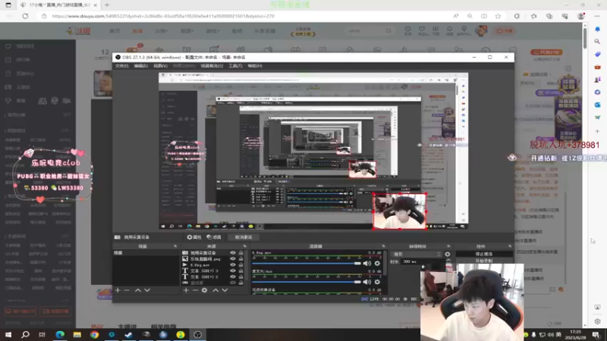Add a new source in OBS Sources panel
Image resolution: width=607 pixels, height=341 pixels.
coord(186,290)
